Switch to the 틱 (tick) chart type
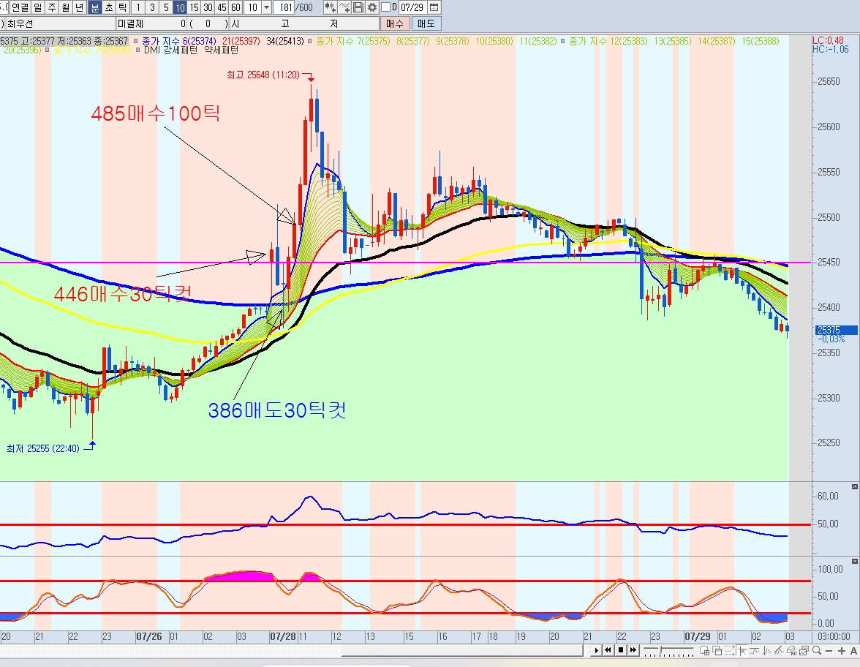Screen dimensions: 860x667 point(122,7)
